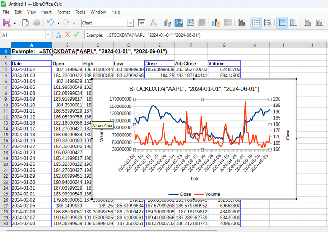Open the Insert menu
This screenshot has width=328, height=232.
(x=47, y=12)
